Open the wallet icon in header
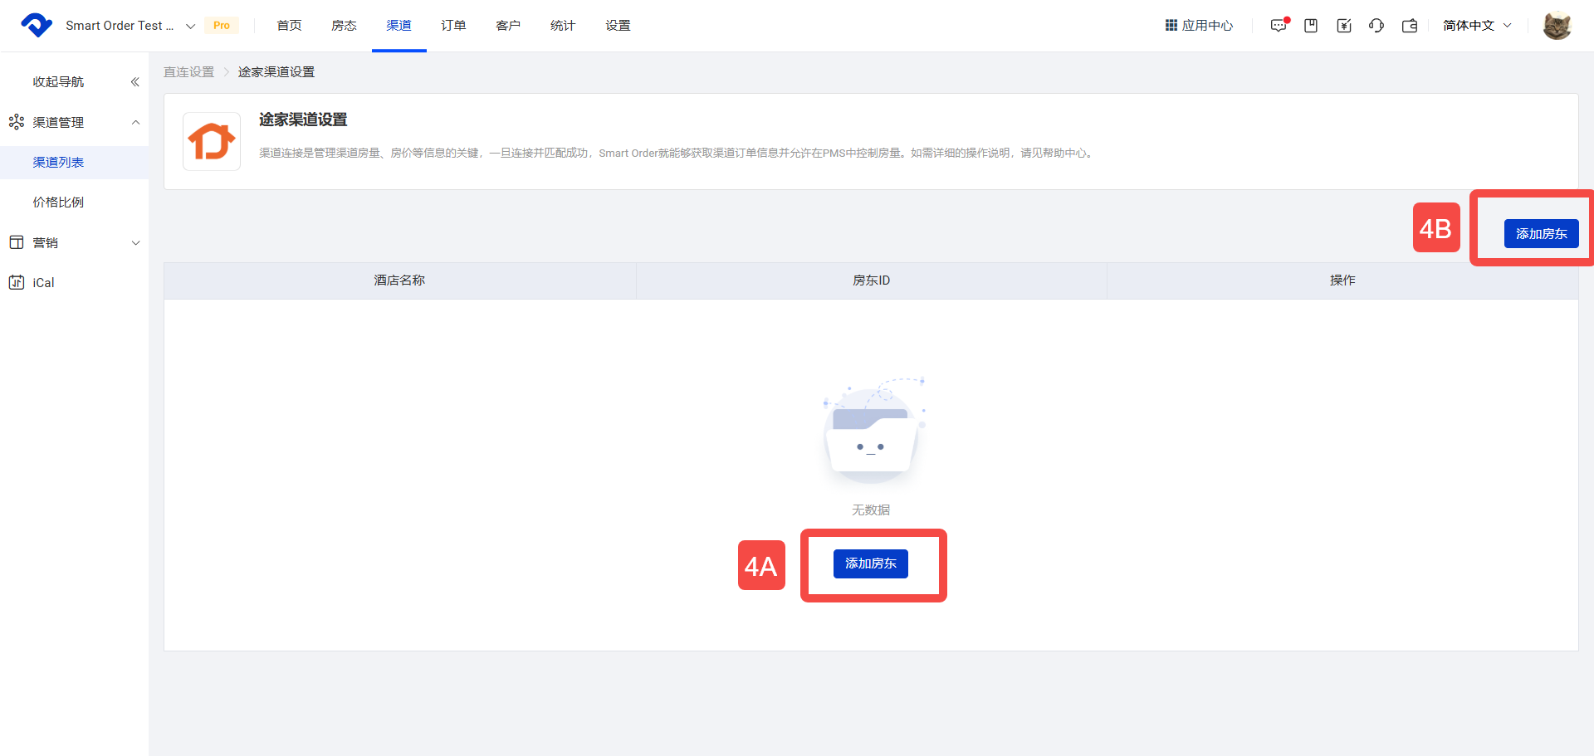Screen dimensions: 1594x756 [x=1410, y=26]
